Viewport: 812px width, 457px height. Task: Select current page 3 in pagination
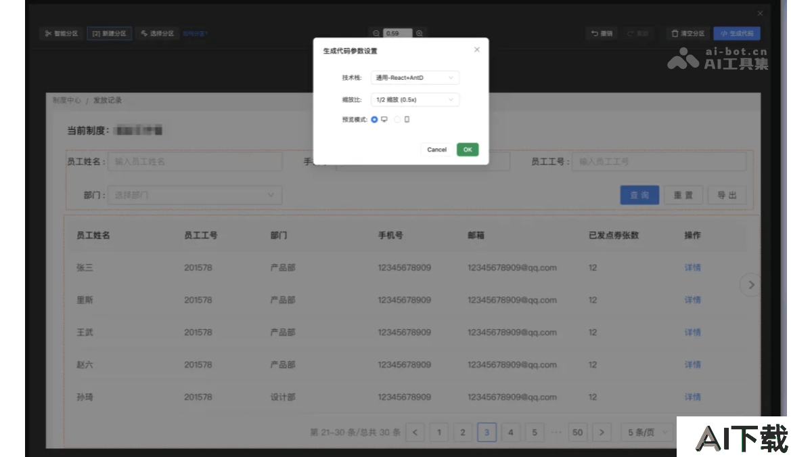487,432
